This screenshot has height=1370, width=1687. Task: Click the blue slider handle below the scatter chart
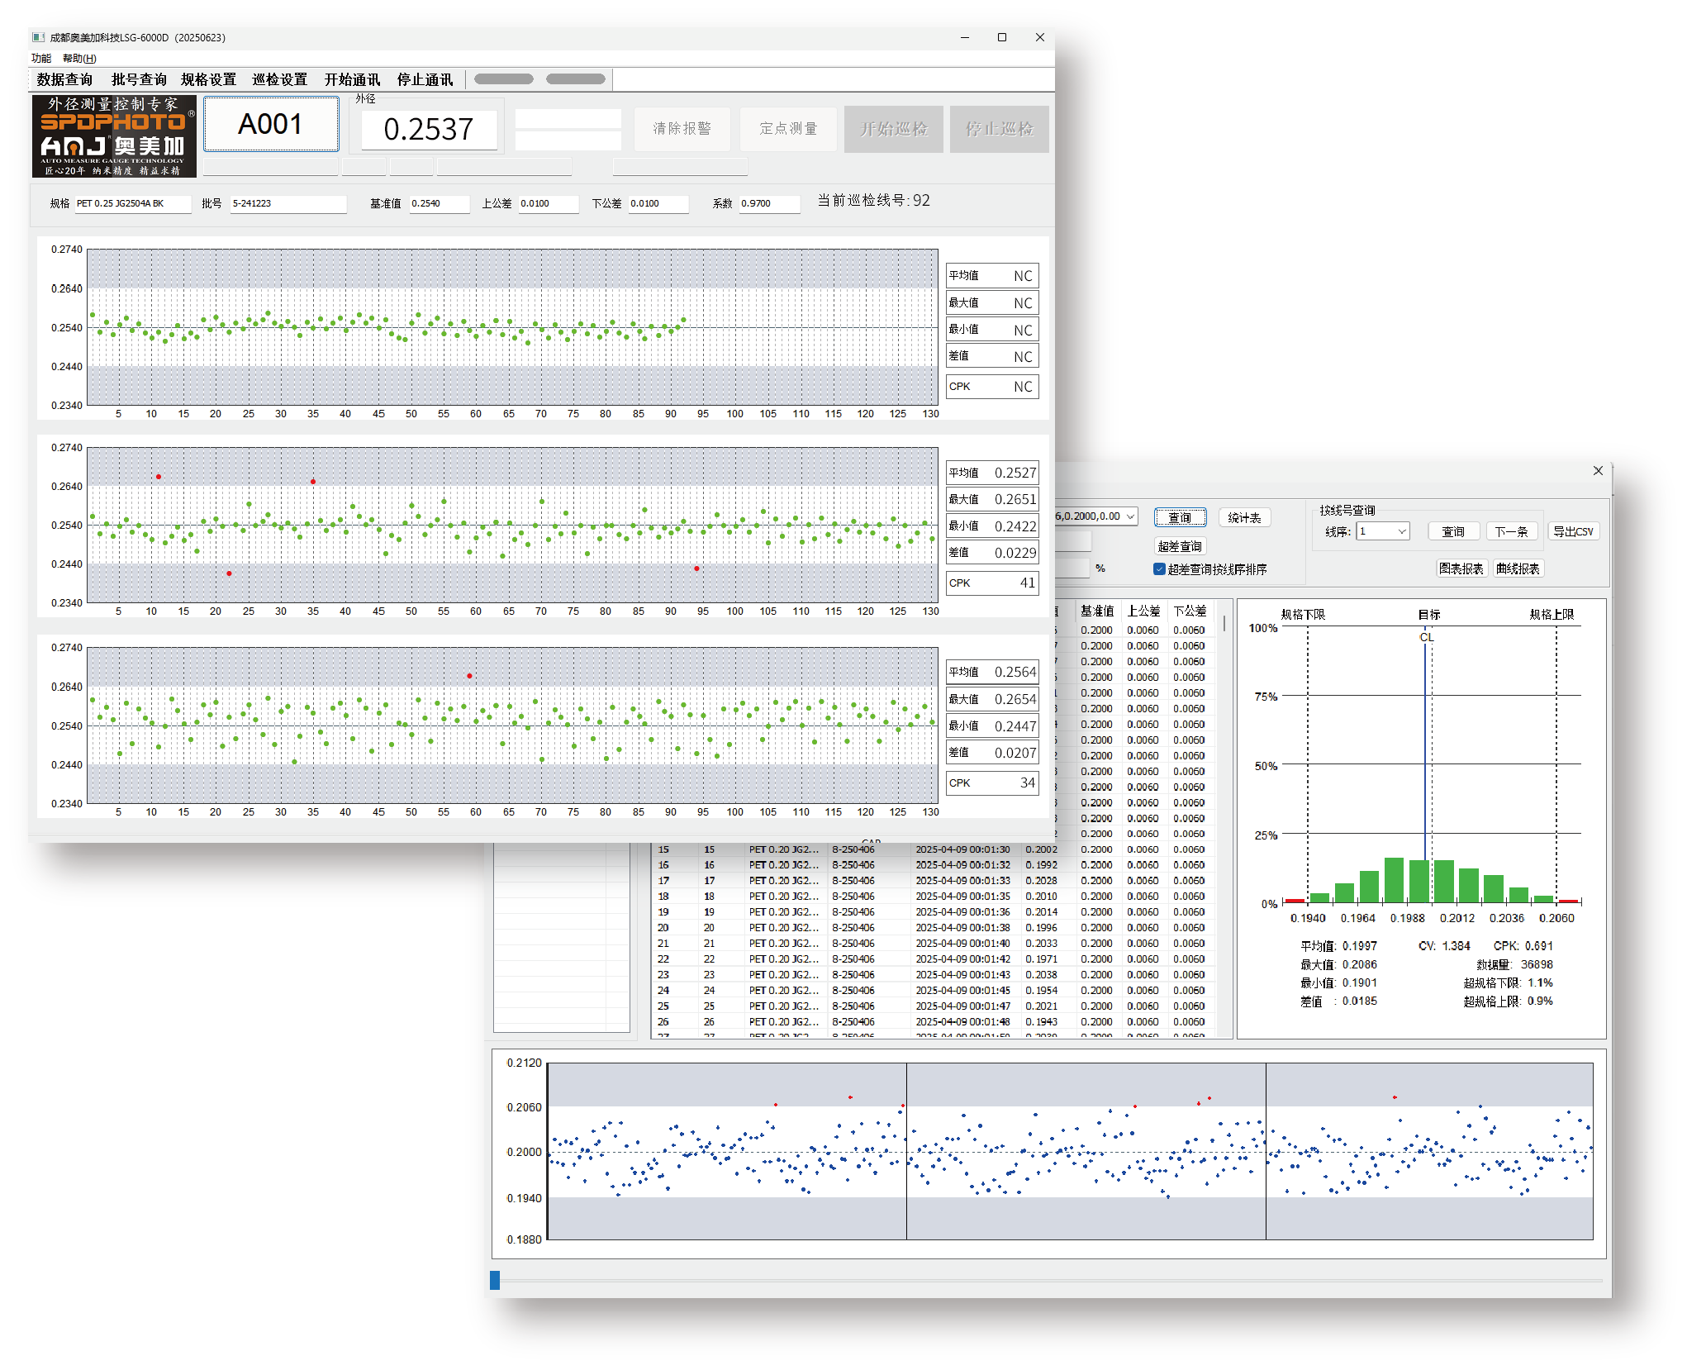click(x=495, y=1280)
